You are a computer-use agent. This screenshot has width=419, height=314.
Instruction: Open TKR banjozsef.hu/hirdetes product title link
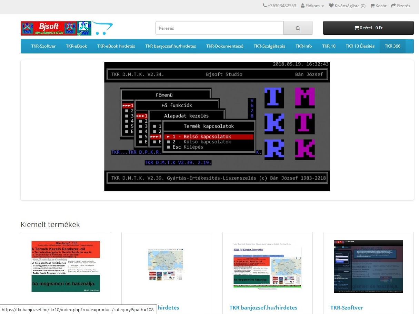[263, 307]
